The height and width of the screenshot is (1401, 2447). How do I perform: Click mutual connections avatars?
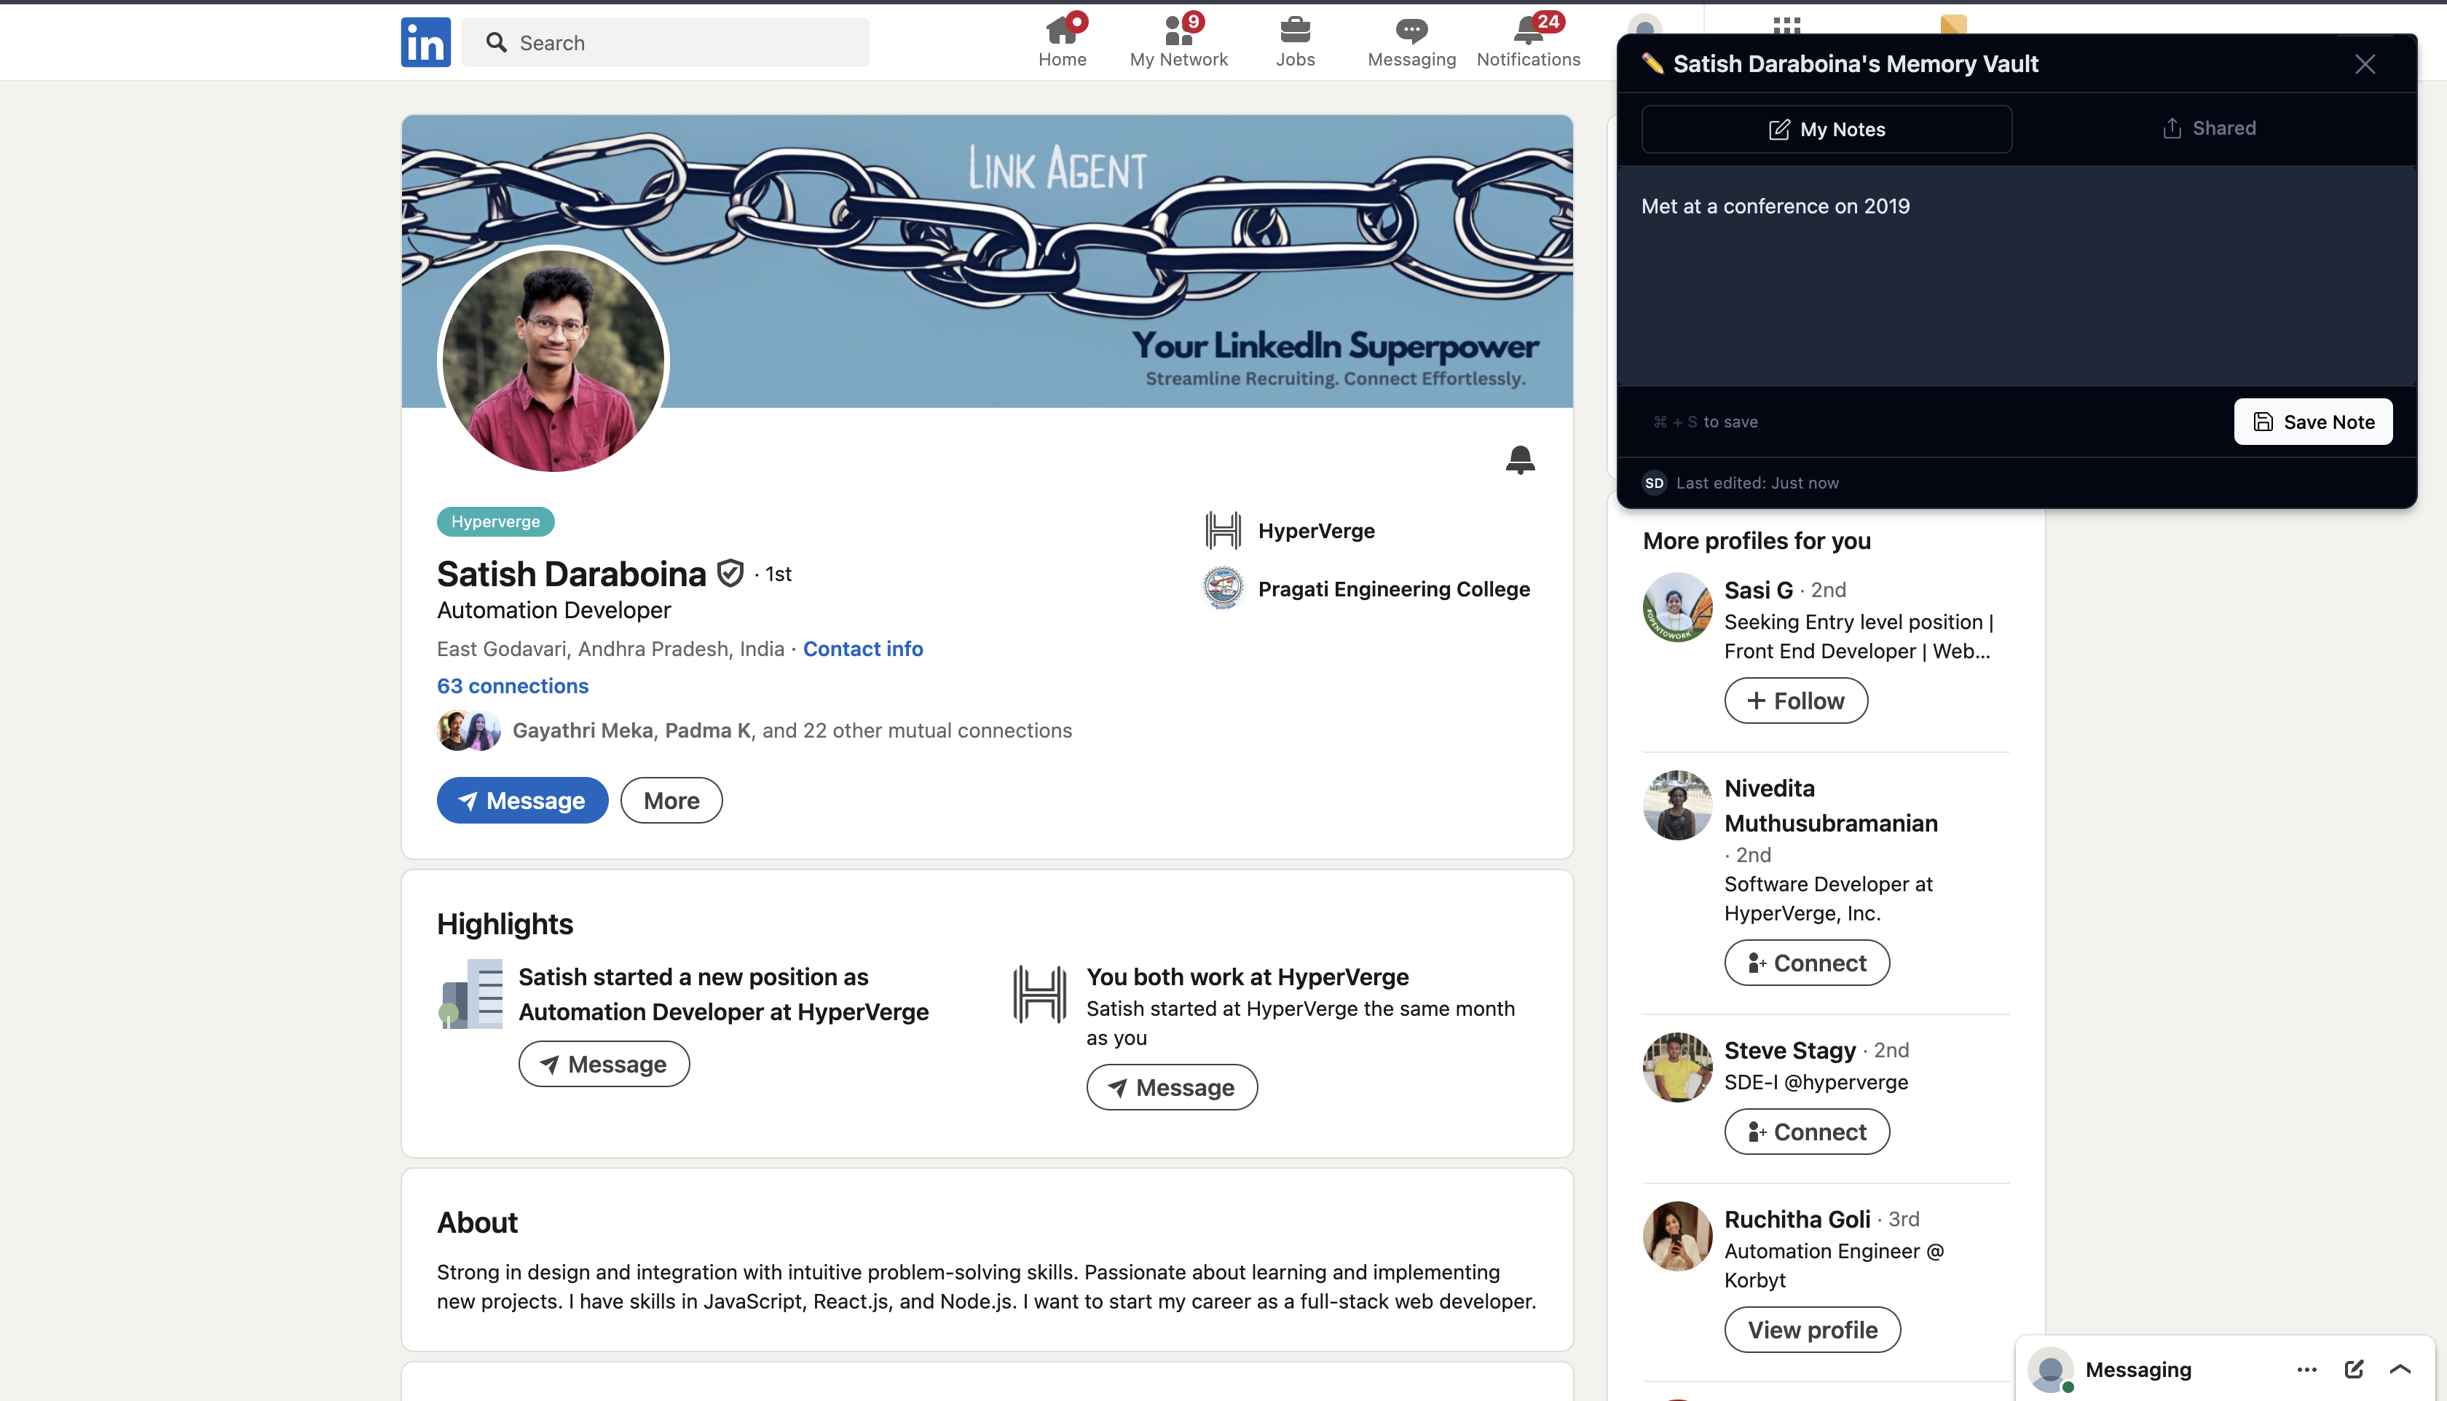click(468, 730)
